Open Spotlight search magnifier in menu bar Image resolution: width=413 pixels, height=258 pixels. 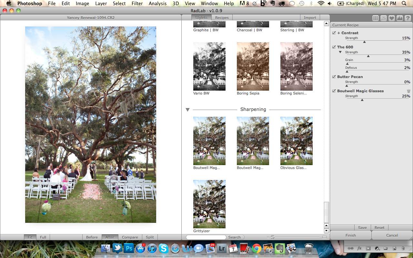pyautogui.click(x=404, y=4)
